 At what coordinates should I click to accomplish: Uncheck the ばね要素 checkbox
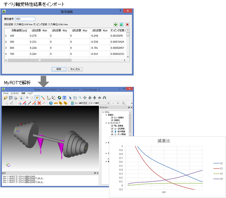[112, 128]
